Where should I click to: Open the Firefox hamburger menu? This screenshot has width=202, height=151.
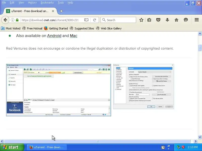pos(197,20)
